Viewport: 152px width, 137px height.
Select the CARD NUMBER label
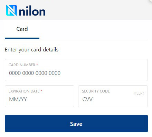point(22,65)
